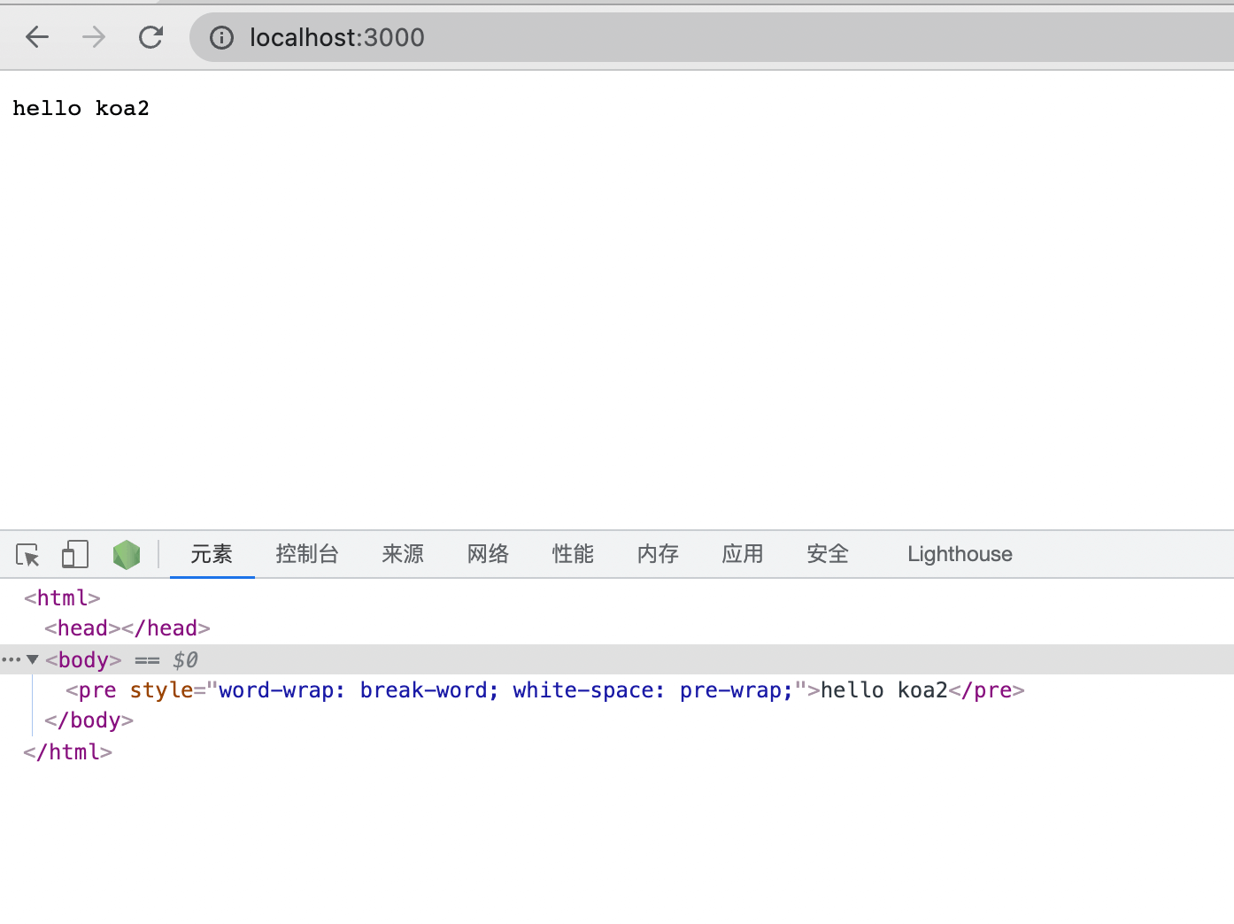Screen dimensions: 1234x924
Task: Click the $0 reference beside body
Action: coord(185,660)
